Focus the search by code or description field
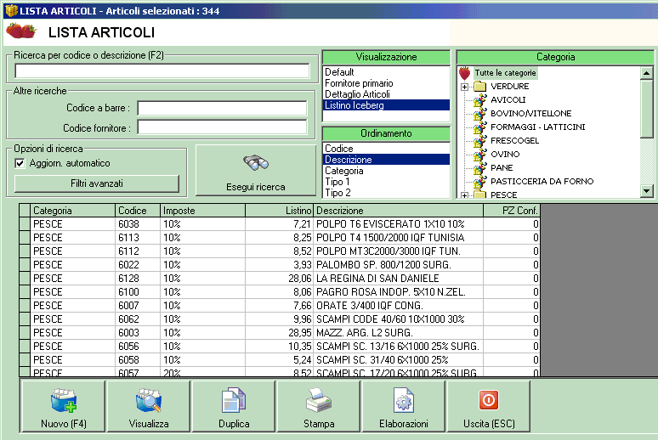 [x=162, y=71]
